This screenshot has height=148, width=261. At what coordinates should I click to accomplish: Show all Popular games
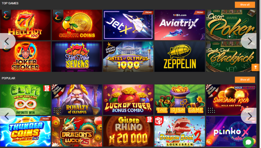(x=245, y=80)
